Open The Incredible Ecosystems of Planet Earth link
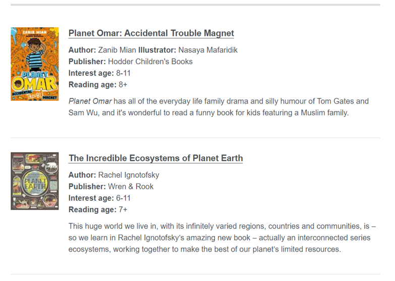 (155, 158)
